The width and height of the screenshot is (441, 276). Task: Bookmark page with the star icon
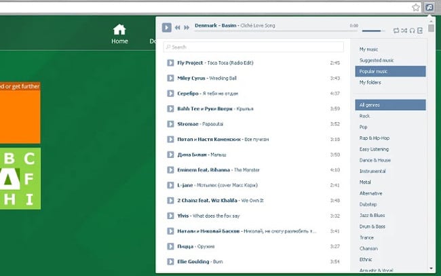(x=415, y=7)
